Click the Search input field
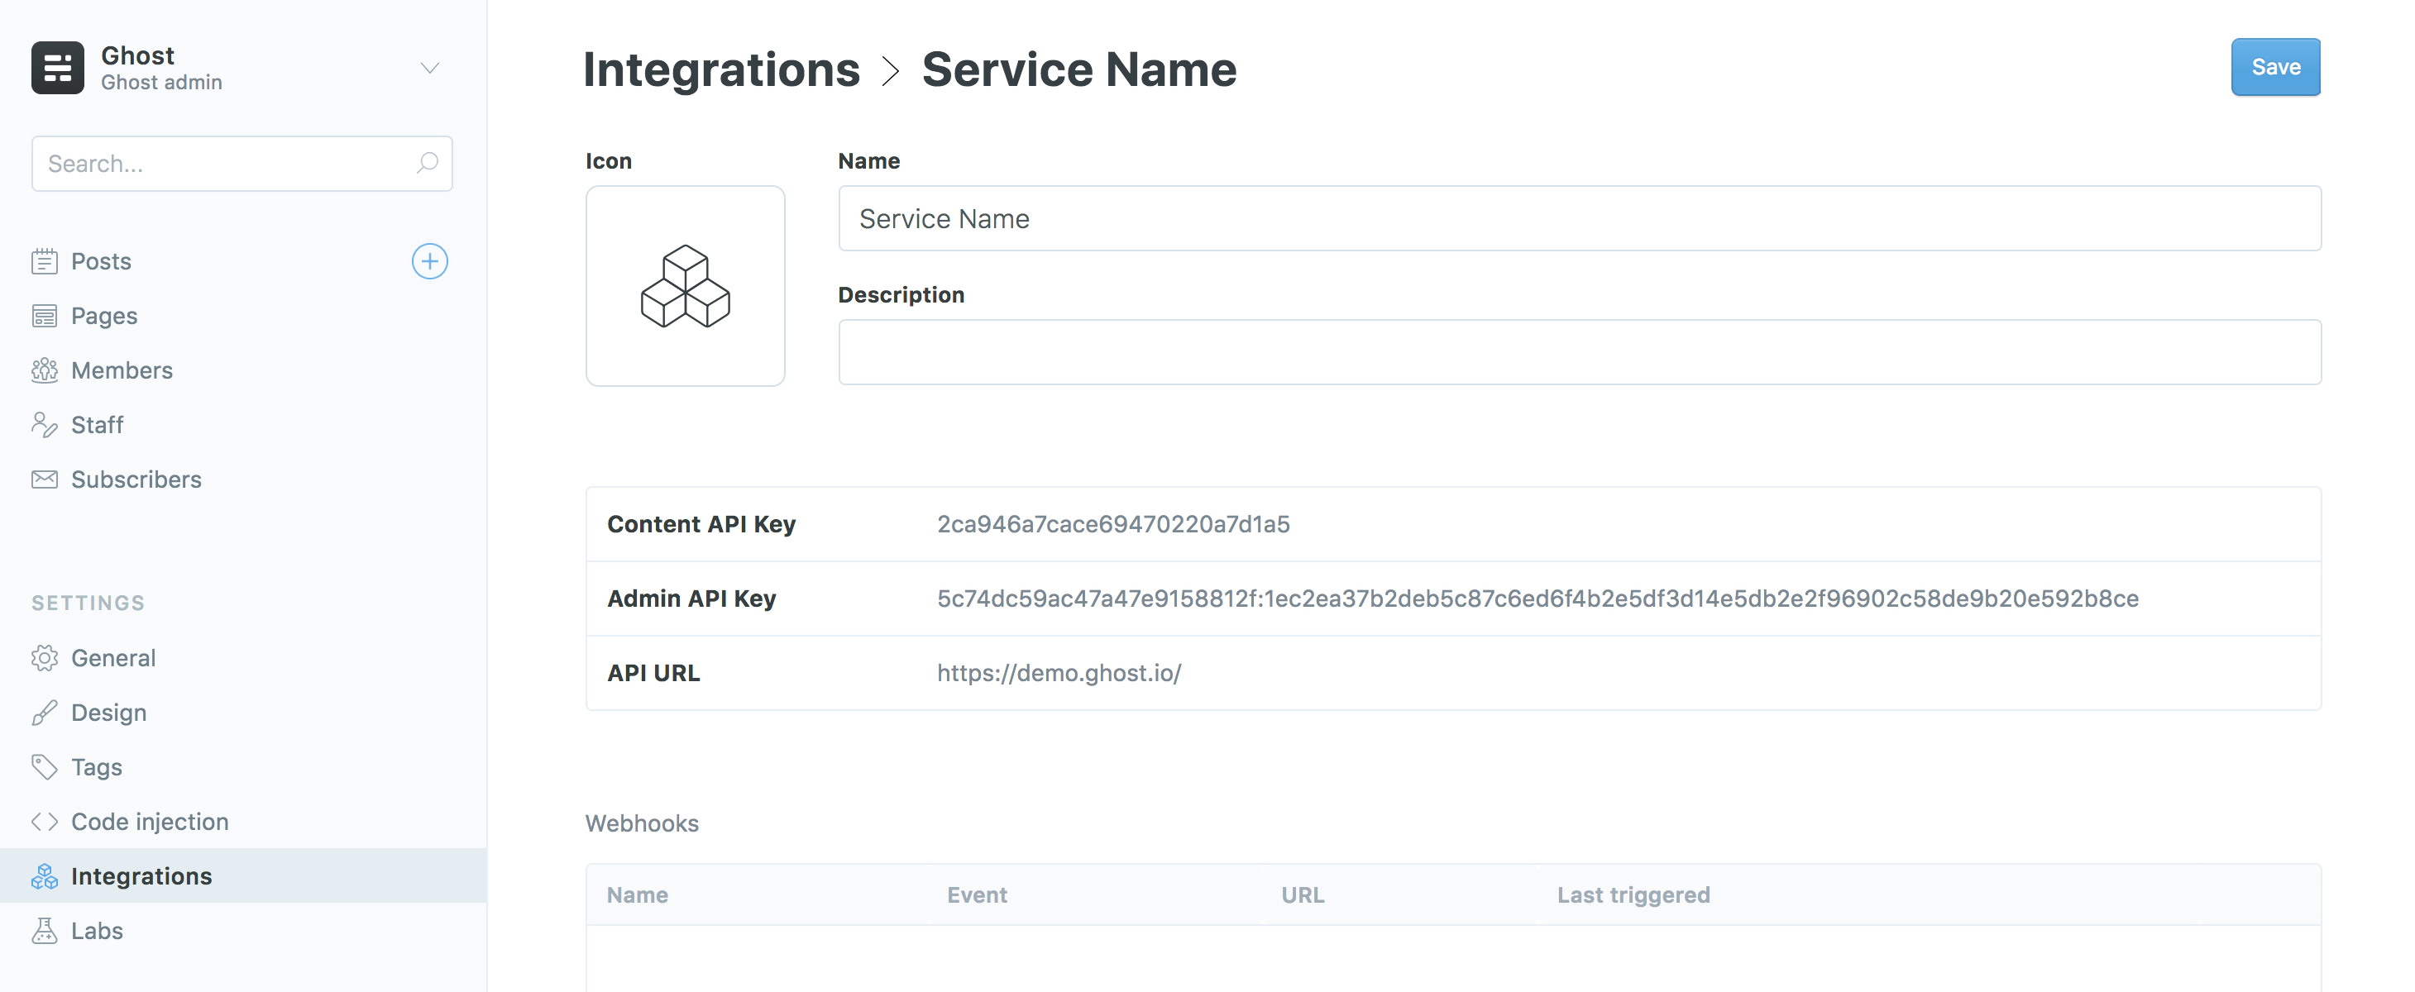Viewport: 2415px width, 992px height. (x=241, y=162)
